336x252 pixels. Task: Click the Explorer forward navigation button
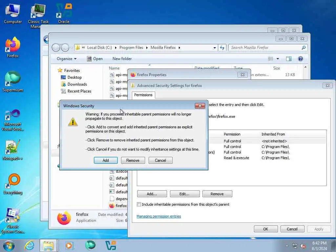coord(65,48)
